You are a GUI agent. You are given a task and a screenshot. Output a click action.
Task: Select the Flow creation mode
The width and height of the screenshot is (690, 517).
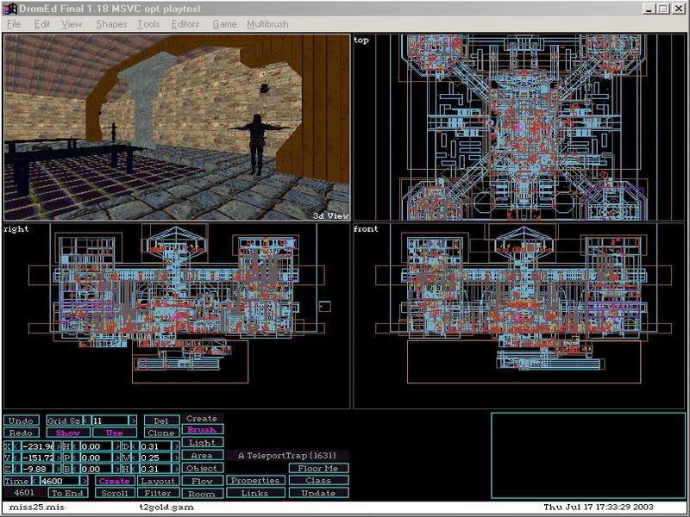tap(202, 481)
